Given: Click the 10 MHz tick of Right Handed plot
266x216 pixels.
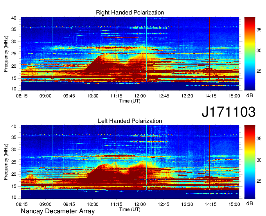Looking at the screenshot, I should tap(14, 89).
